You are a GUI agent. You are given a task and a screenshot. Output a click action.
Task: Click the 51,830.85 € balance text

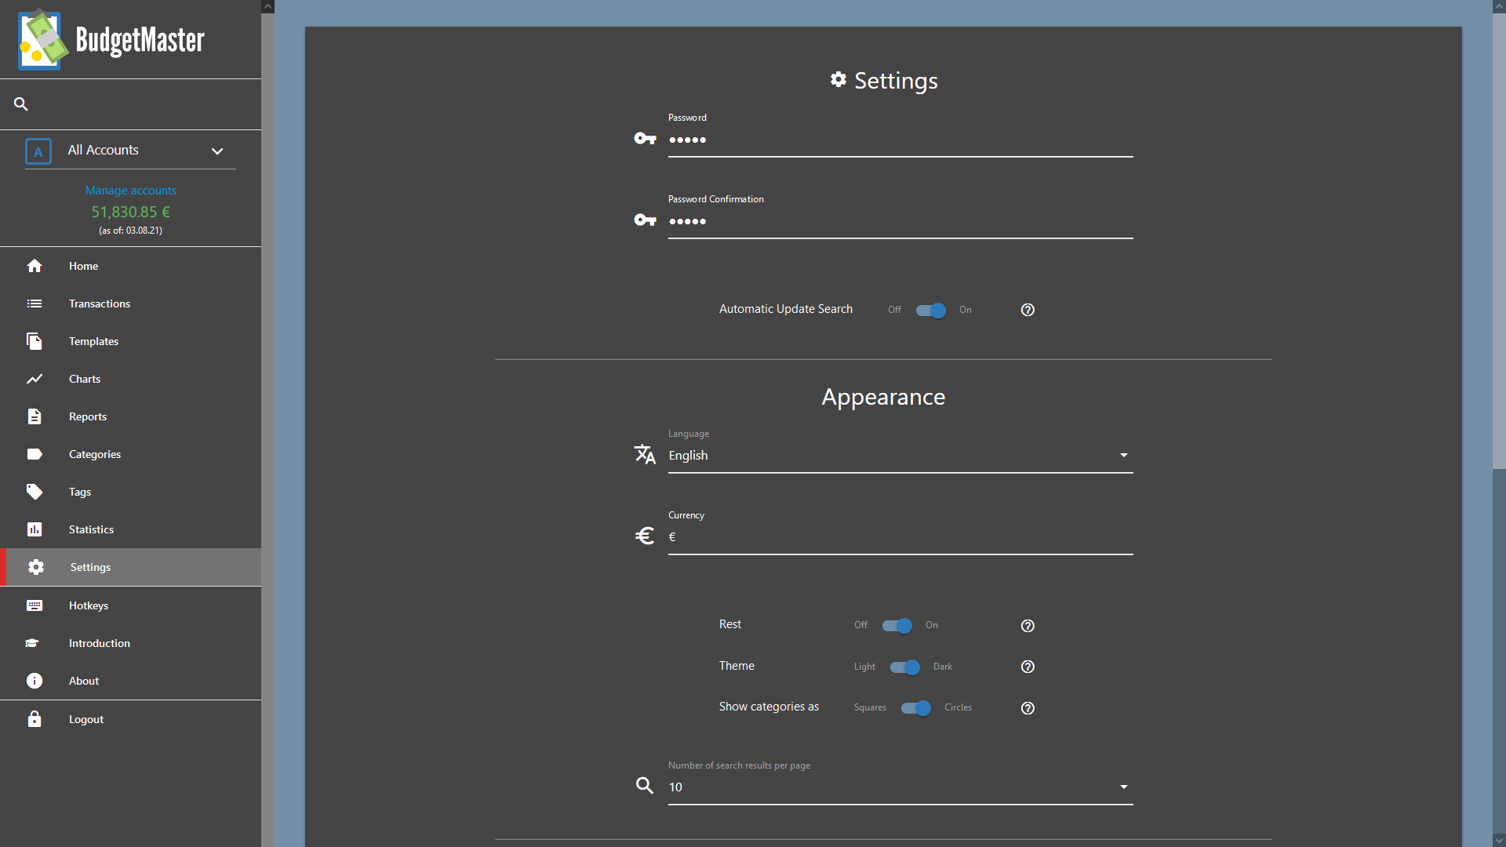130,212
